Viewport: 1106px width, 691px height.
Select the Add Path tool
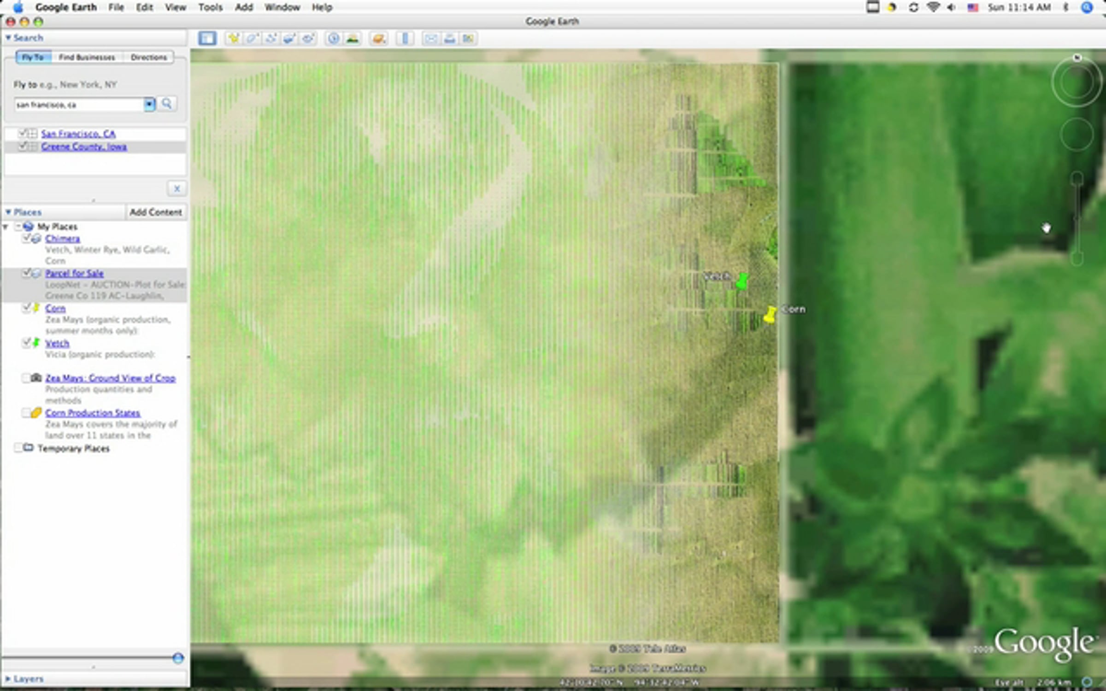(x=271, y=38)
